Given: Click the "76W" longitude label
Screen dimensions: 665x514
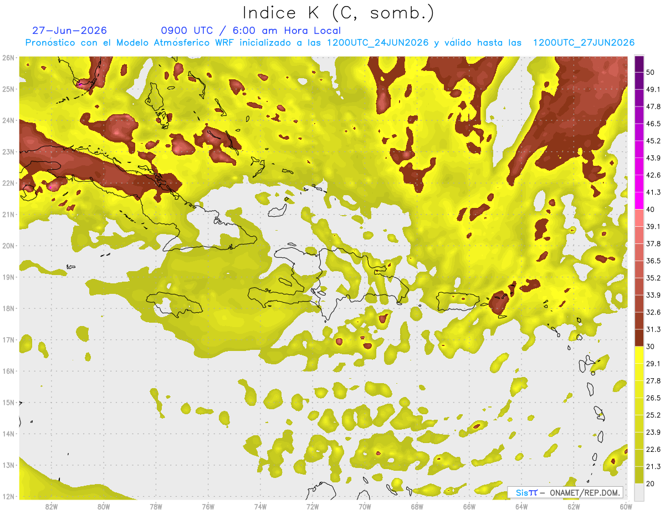Looking at the screenshot, I should coord(208,507).
